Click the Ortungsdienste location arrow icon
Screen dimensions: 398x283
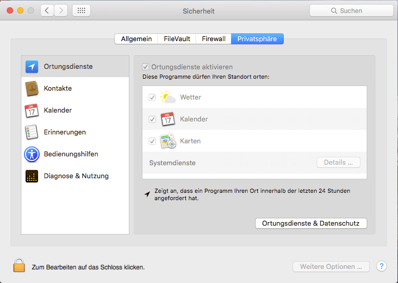[x=32, y=67]
